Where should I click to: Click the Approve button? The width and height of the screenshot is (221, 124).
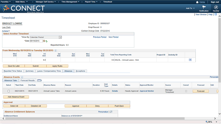click(x=76, y=106)
